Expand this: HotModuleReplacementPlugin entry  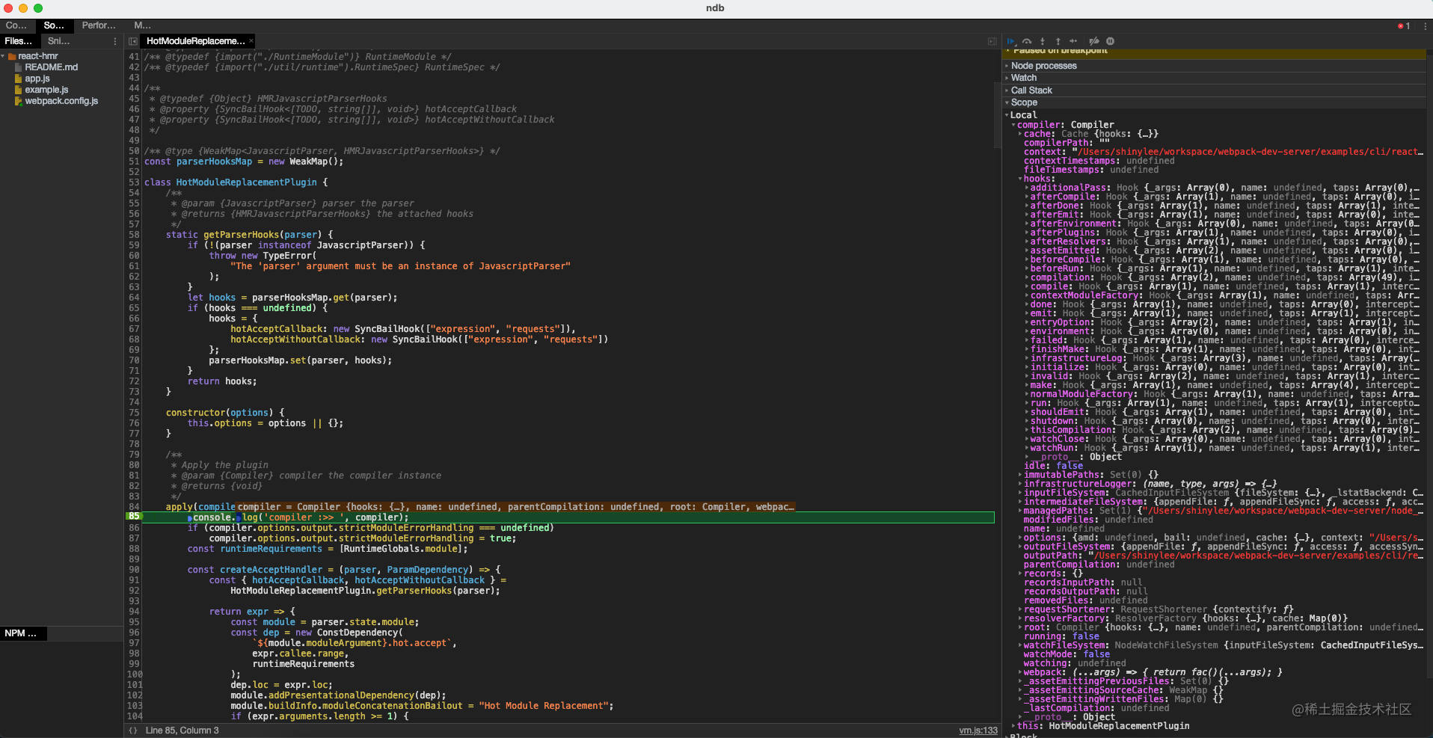(1014, 726)
